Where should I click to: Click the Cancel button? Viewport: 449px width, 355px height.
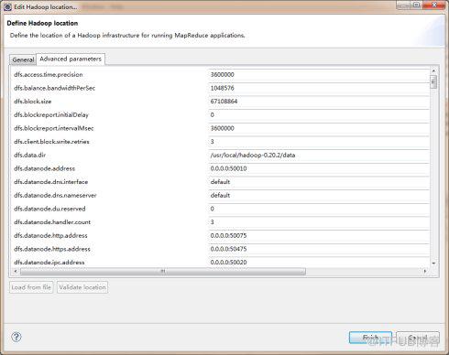[x=418, y=338]
